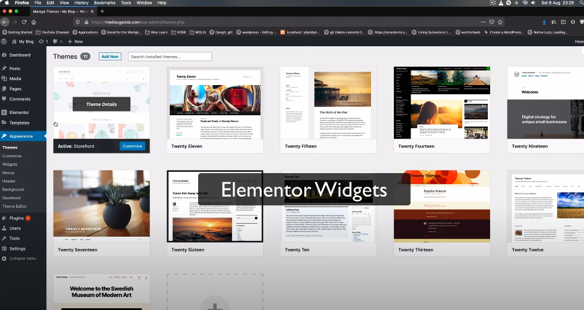Open the Firefox home page button

click(33, 22)
